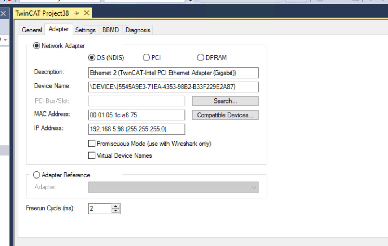388x246 pixels.
Task: Choose the OS (NDIS) radio option
Action: tap(92, 58)
